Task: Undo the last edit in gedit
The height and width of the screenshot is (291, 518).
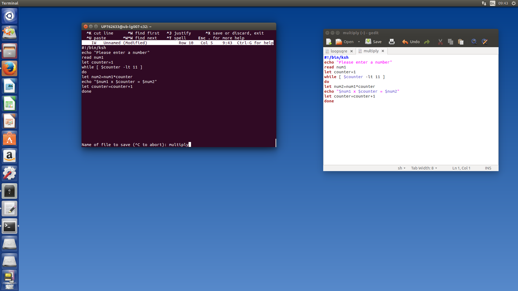Action: pos(411,42)
